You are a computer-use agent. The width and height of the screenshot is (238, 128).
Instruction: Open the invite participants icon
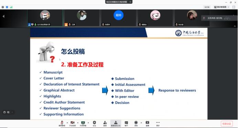(x=105, y=124)
